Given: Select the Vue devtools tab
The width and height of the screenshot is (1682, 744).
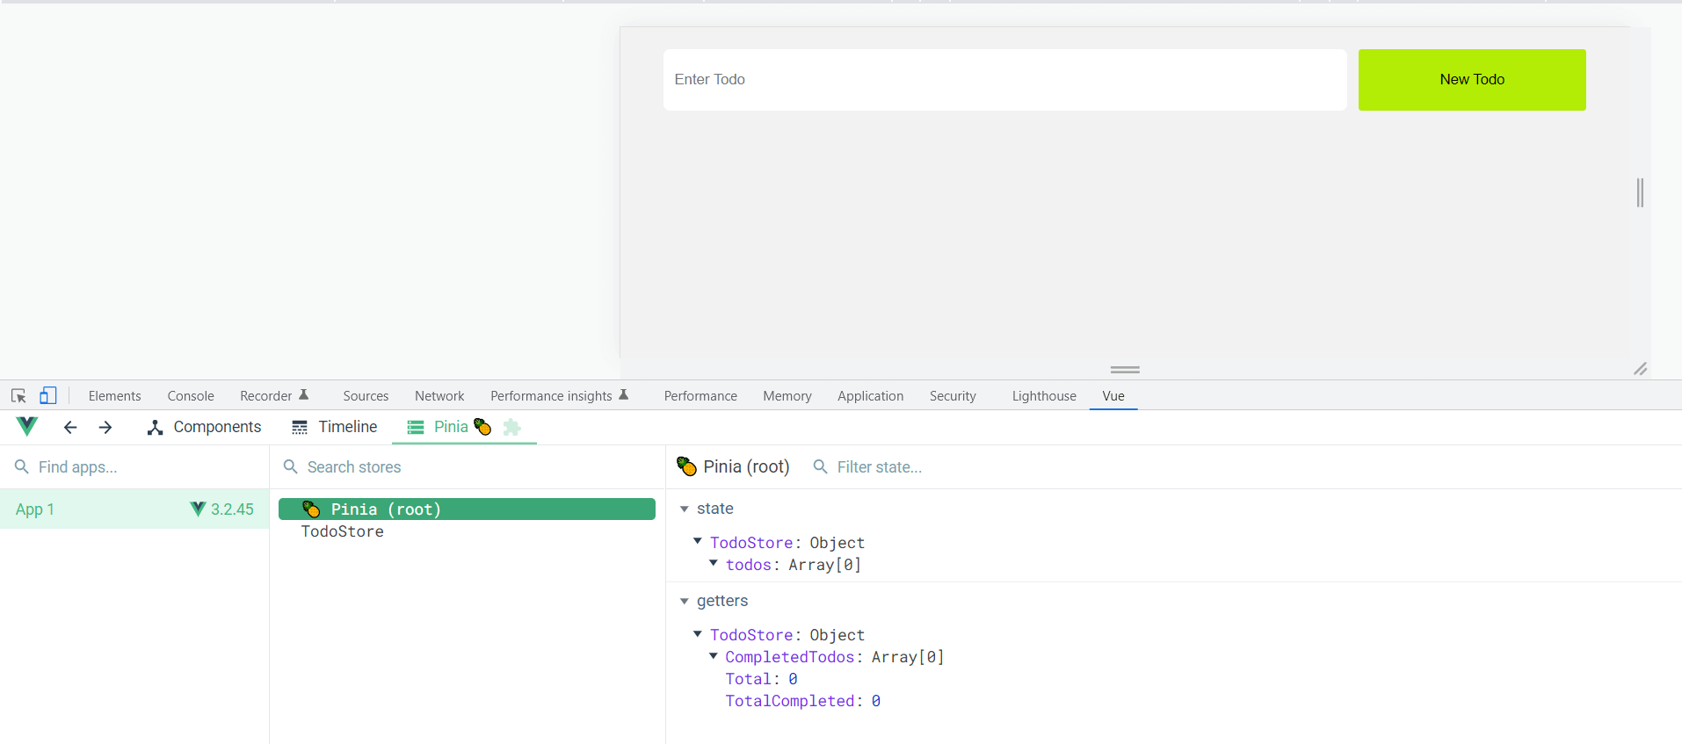Looking at the screenshot, I should click(1113, 396).
